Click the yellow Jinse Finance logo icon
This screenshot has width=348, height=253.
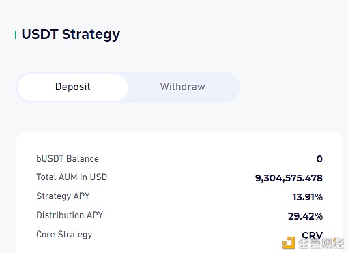pos(289,243)
